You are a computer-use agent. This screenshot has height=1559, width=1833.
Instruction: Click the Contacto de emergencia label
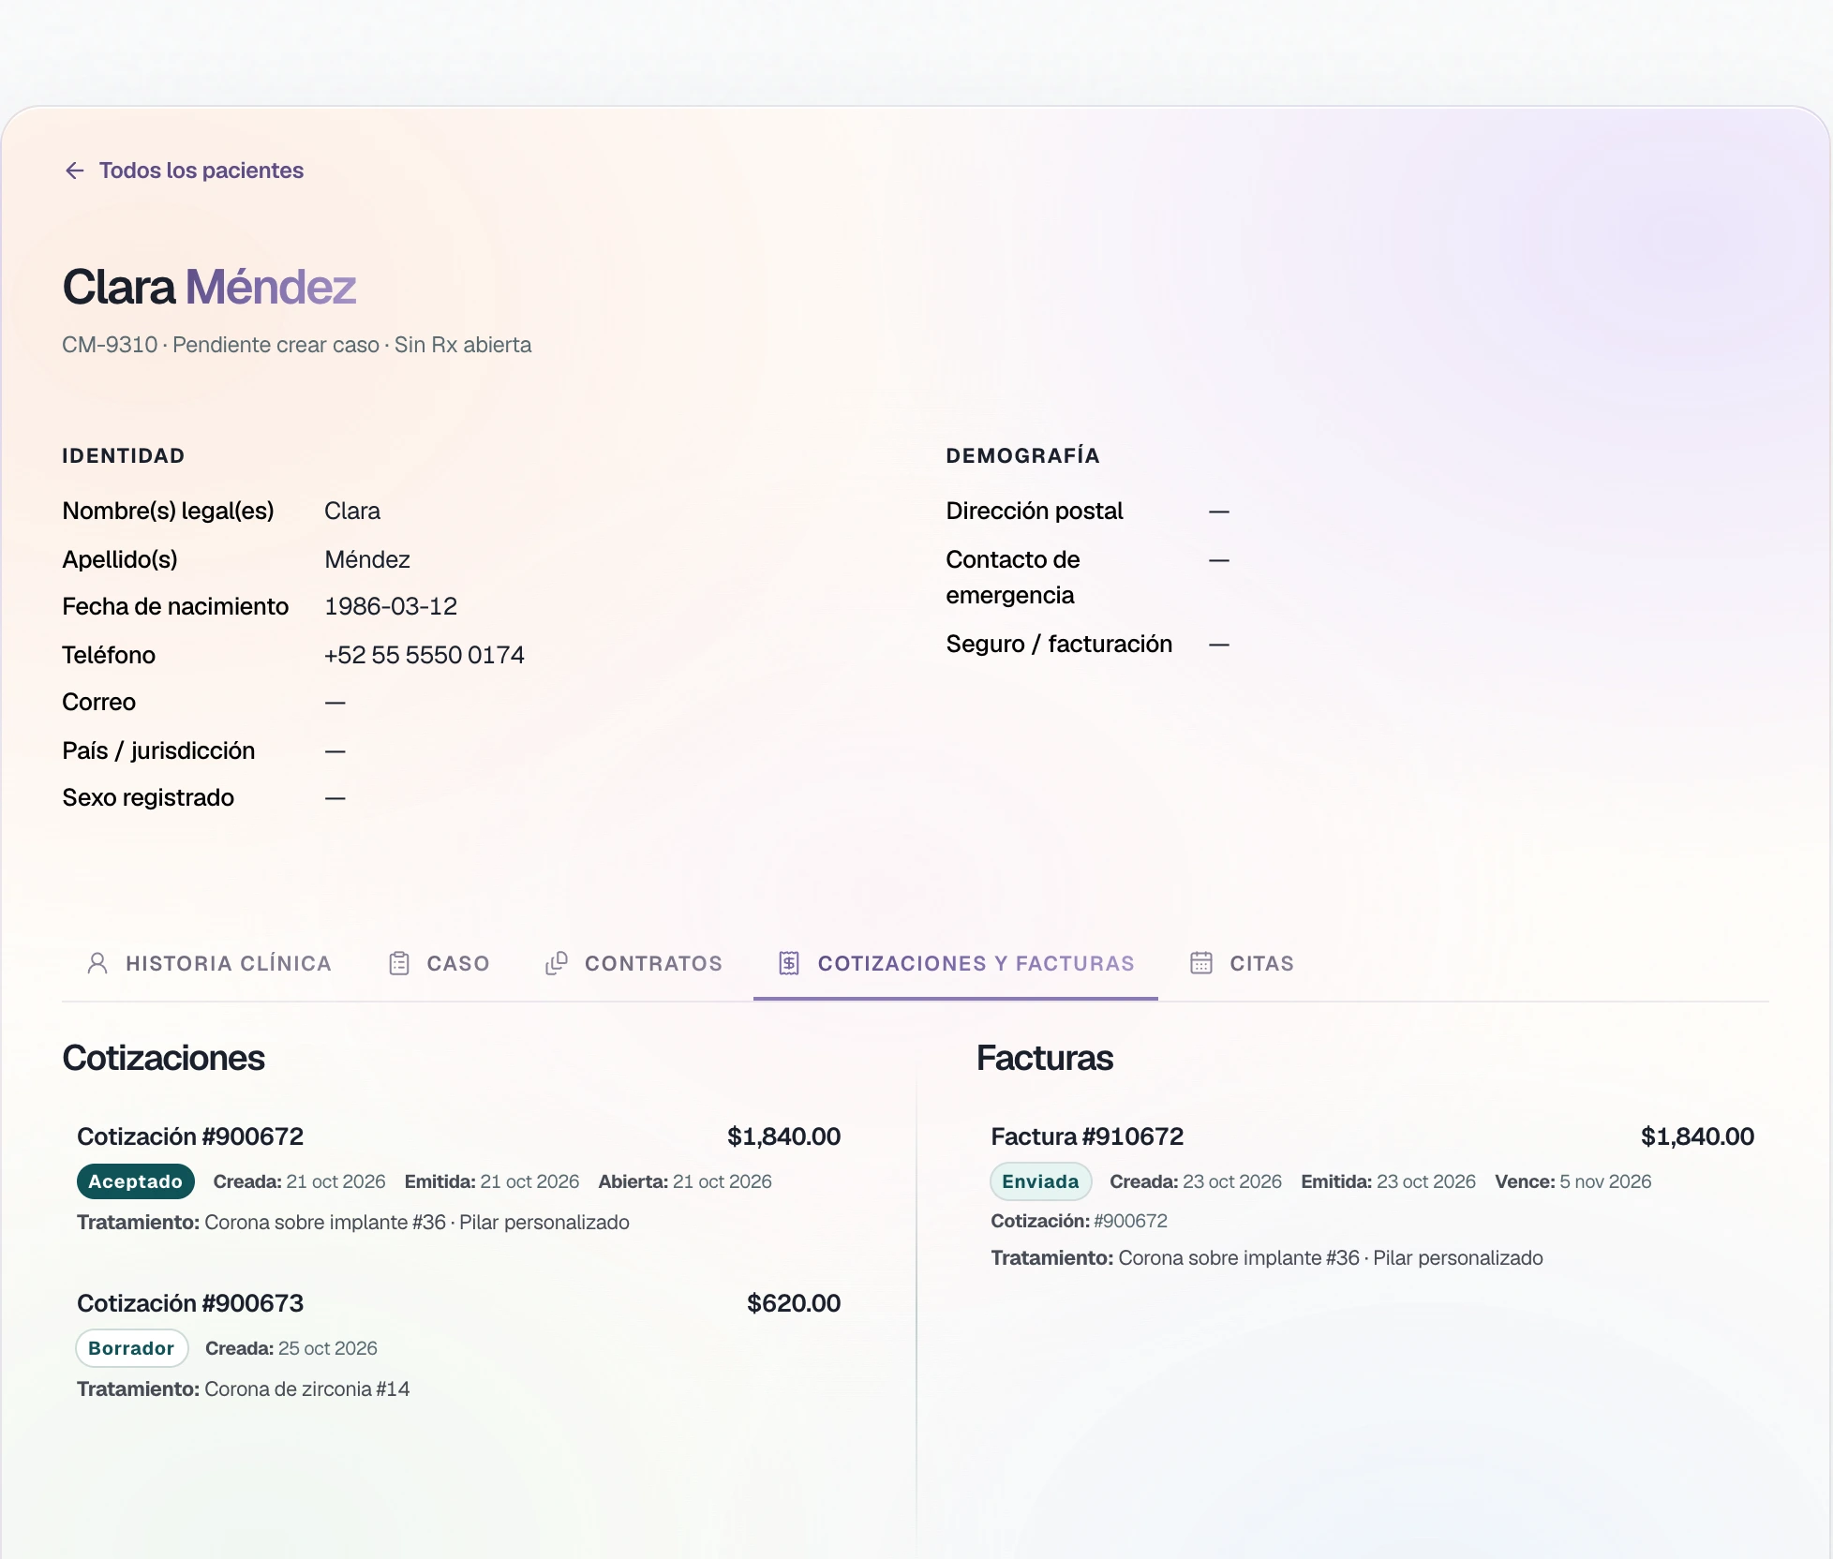click(1013, 577)
